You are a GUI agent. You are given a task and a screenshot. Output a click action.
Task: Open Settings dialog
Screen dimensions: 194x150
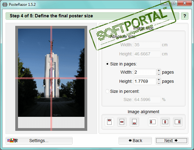click(39, 141)
